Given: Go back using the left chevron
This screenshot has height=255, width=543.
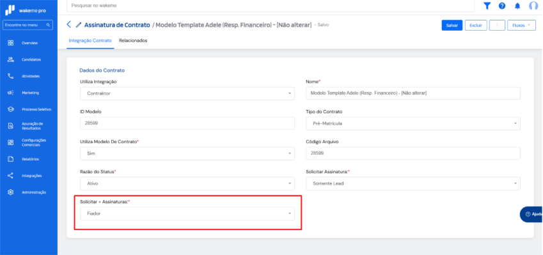Looking at the screenshot, I should coord(68,24).
